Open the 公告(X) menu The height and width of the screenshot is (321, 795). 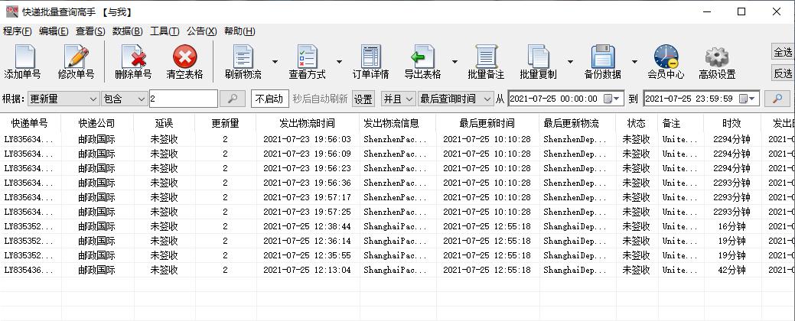[201, 31]
